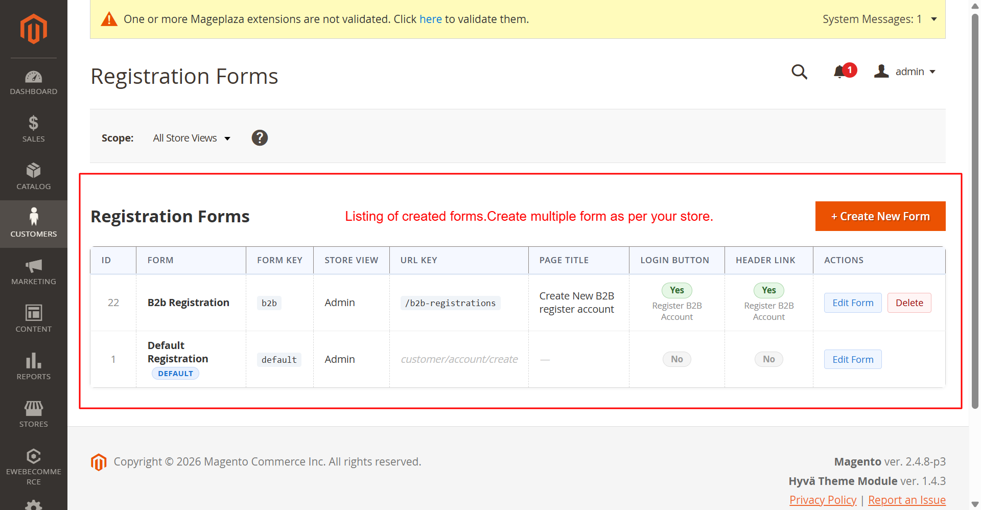
Task: Open the Reports bar chart menu
Action: 34,366
